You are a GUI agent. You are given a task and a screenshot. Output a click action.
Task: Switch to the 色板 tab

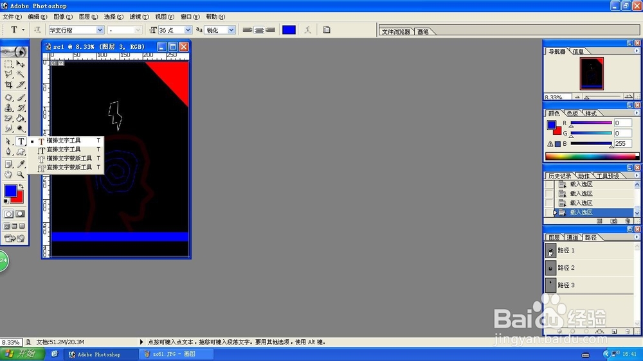coord(572,114)
